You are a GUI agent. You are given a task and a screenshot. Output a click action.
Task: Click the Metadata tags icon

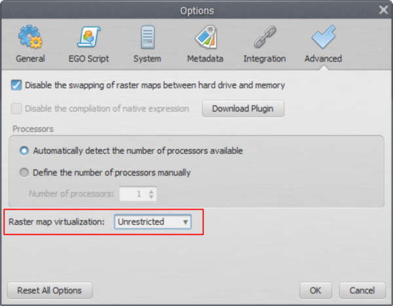[x=206, y=37]
